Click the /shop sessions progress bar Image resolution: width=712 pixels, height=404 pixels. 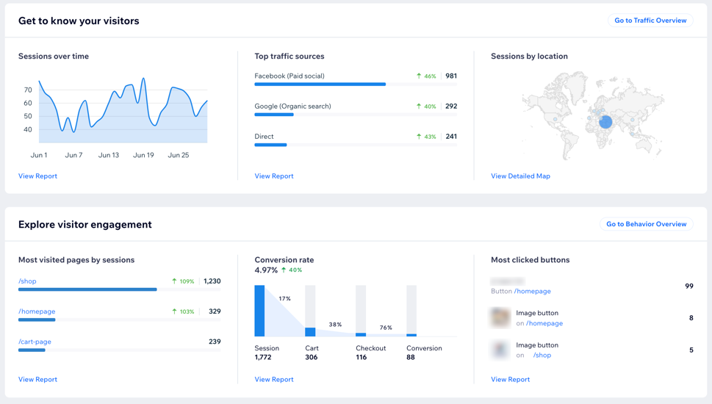pos(120,289)
